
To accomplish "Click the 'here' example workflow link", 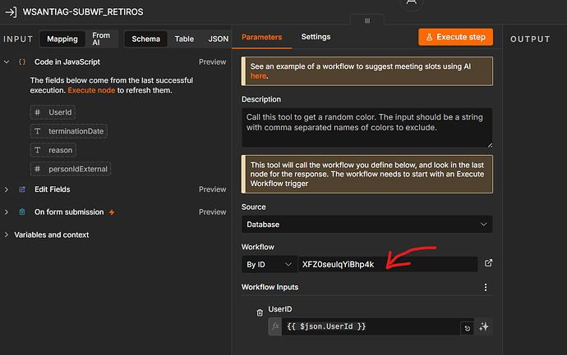I will 258,76.
